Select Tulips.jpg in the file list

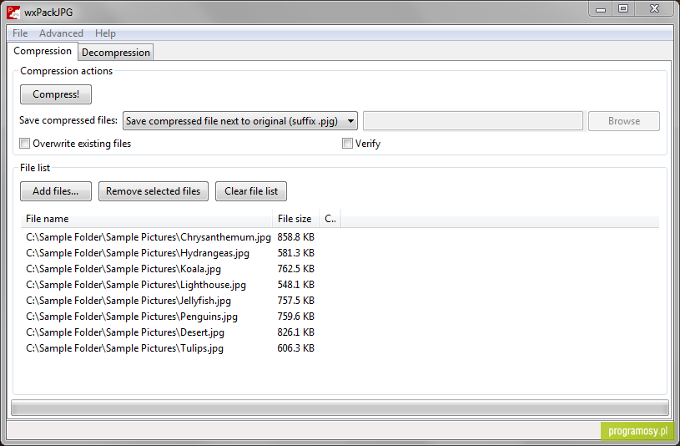tap(124, 348)
